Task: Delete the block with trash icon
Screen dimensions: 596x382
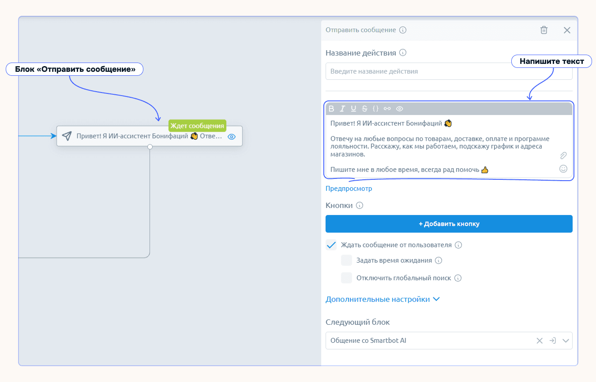Action: 544,30
